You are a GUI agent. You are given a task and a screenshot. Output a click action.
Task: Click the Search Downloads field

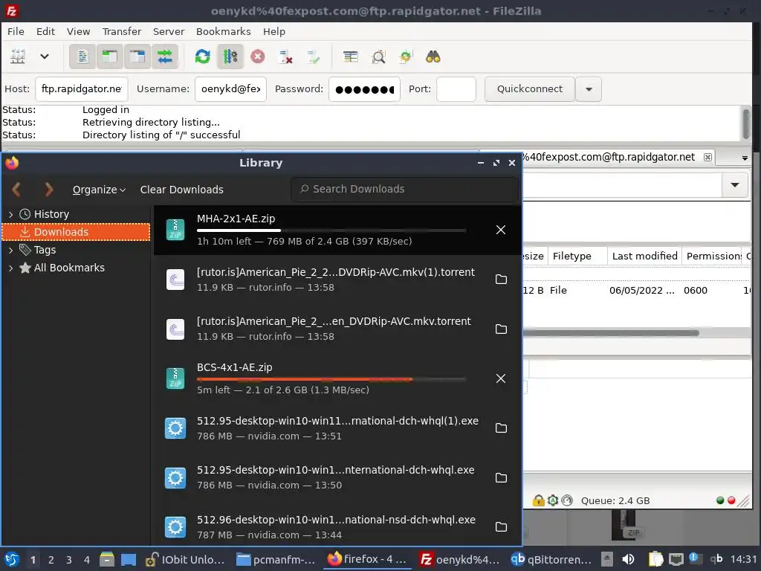pyautogui.click(x=404, y=189)
